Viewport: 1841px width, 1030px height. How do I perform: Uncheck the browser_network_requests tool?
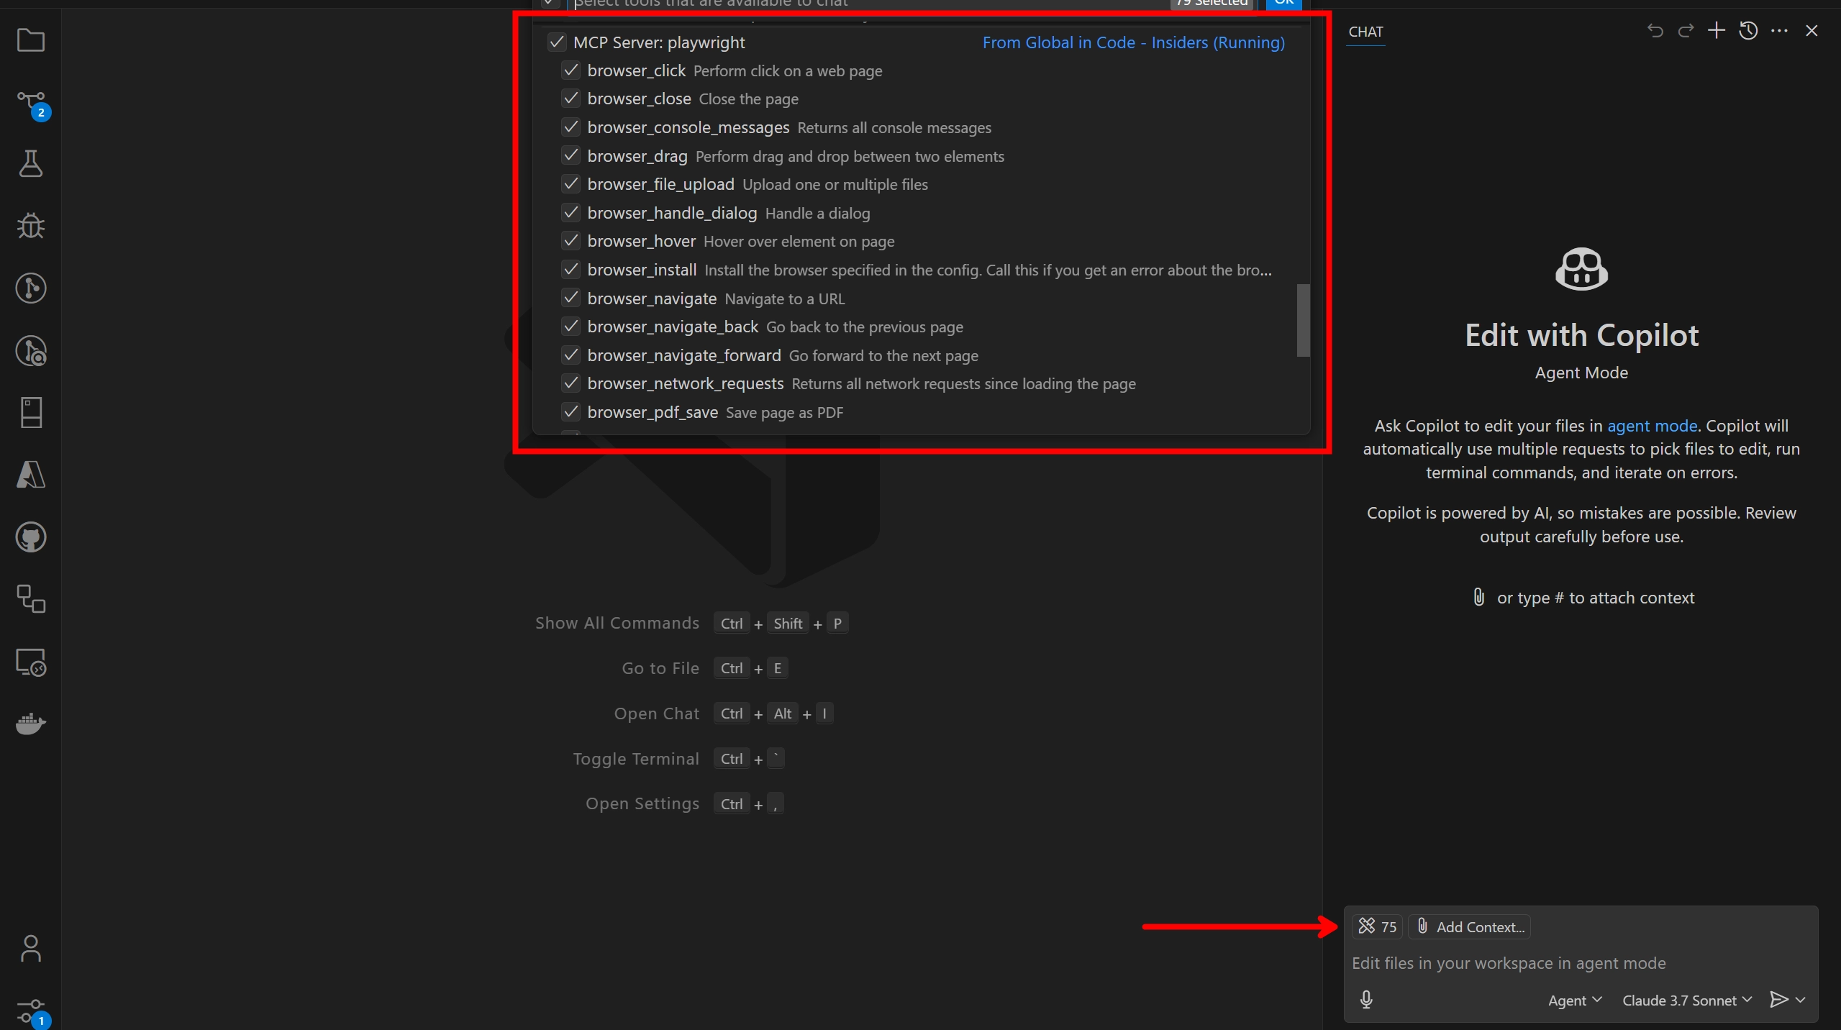pos(571,383)
